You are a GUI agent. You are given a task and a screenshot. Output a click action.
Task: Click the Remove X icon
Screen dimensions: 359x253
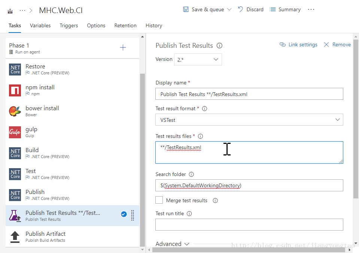click(326, 44)
